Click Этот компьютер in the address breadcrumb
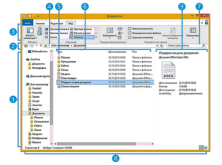222x165 pixels. click(x=60, y=46)
